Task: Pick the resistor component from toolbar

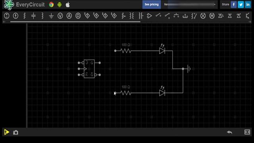Action: tap(25, 16)
